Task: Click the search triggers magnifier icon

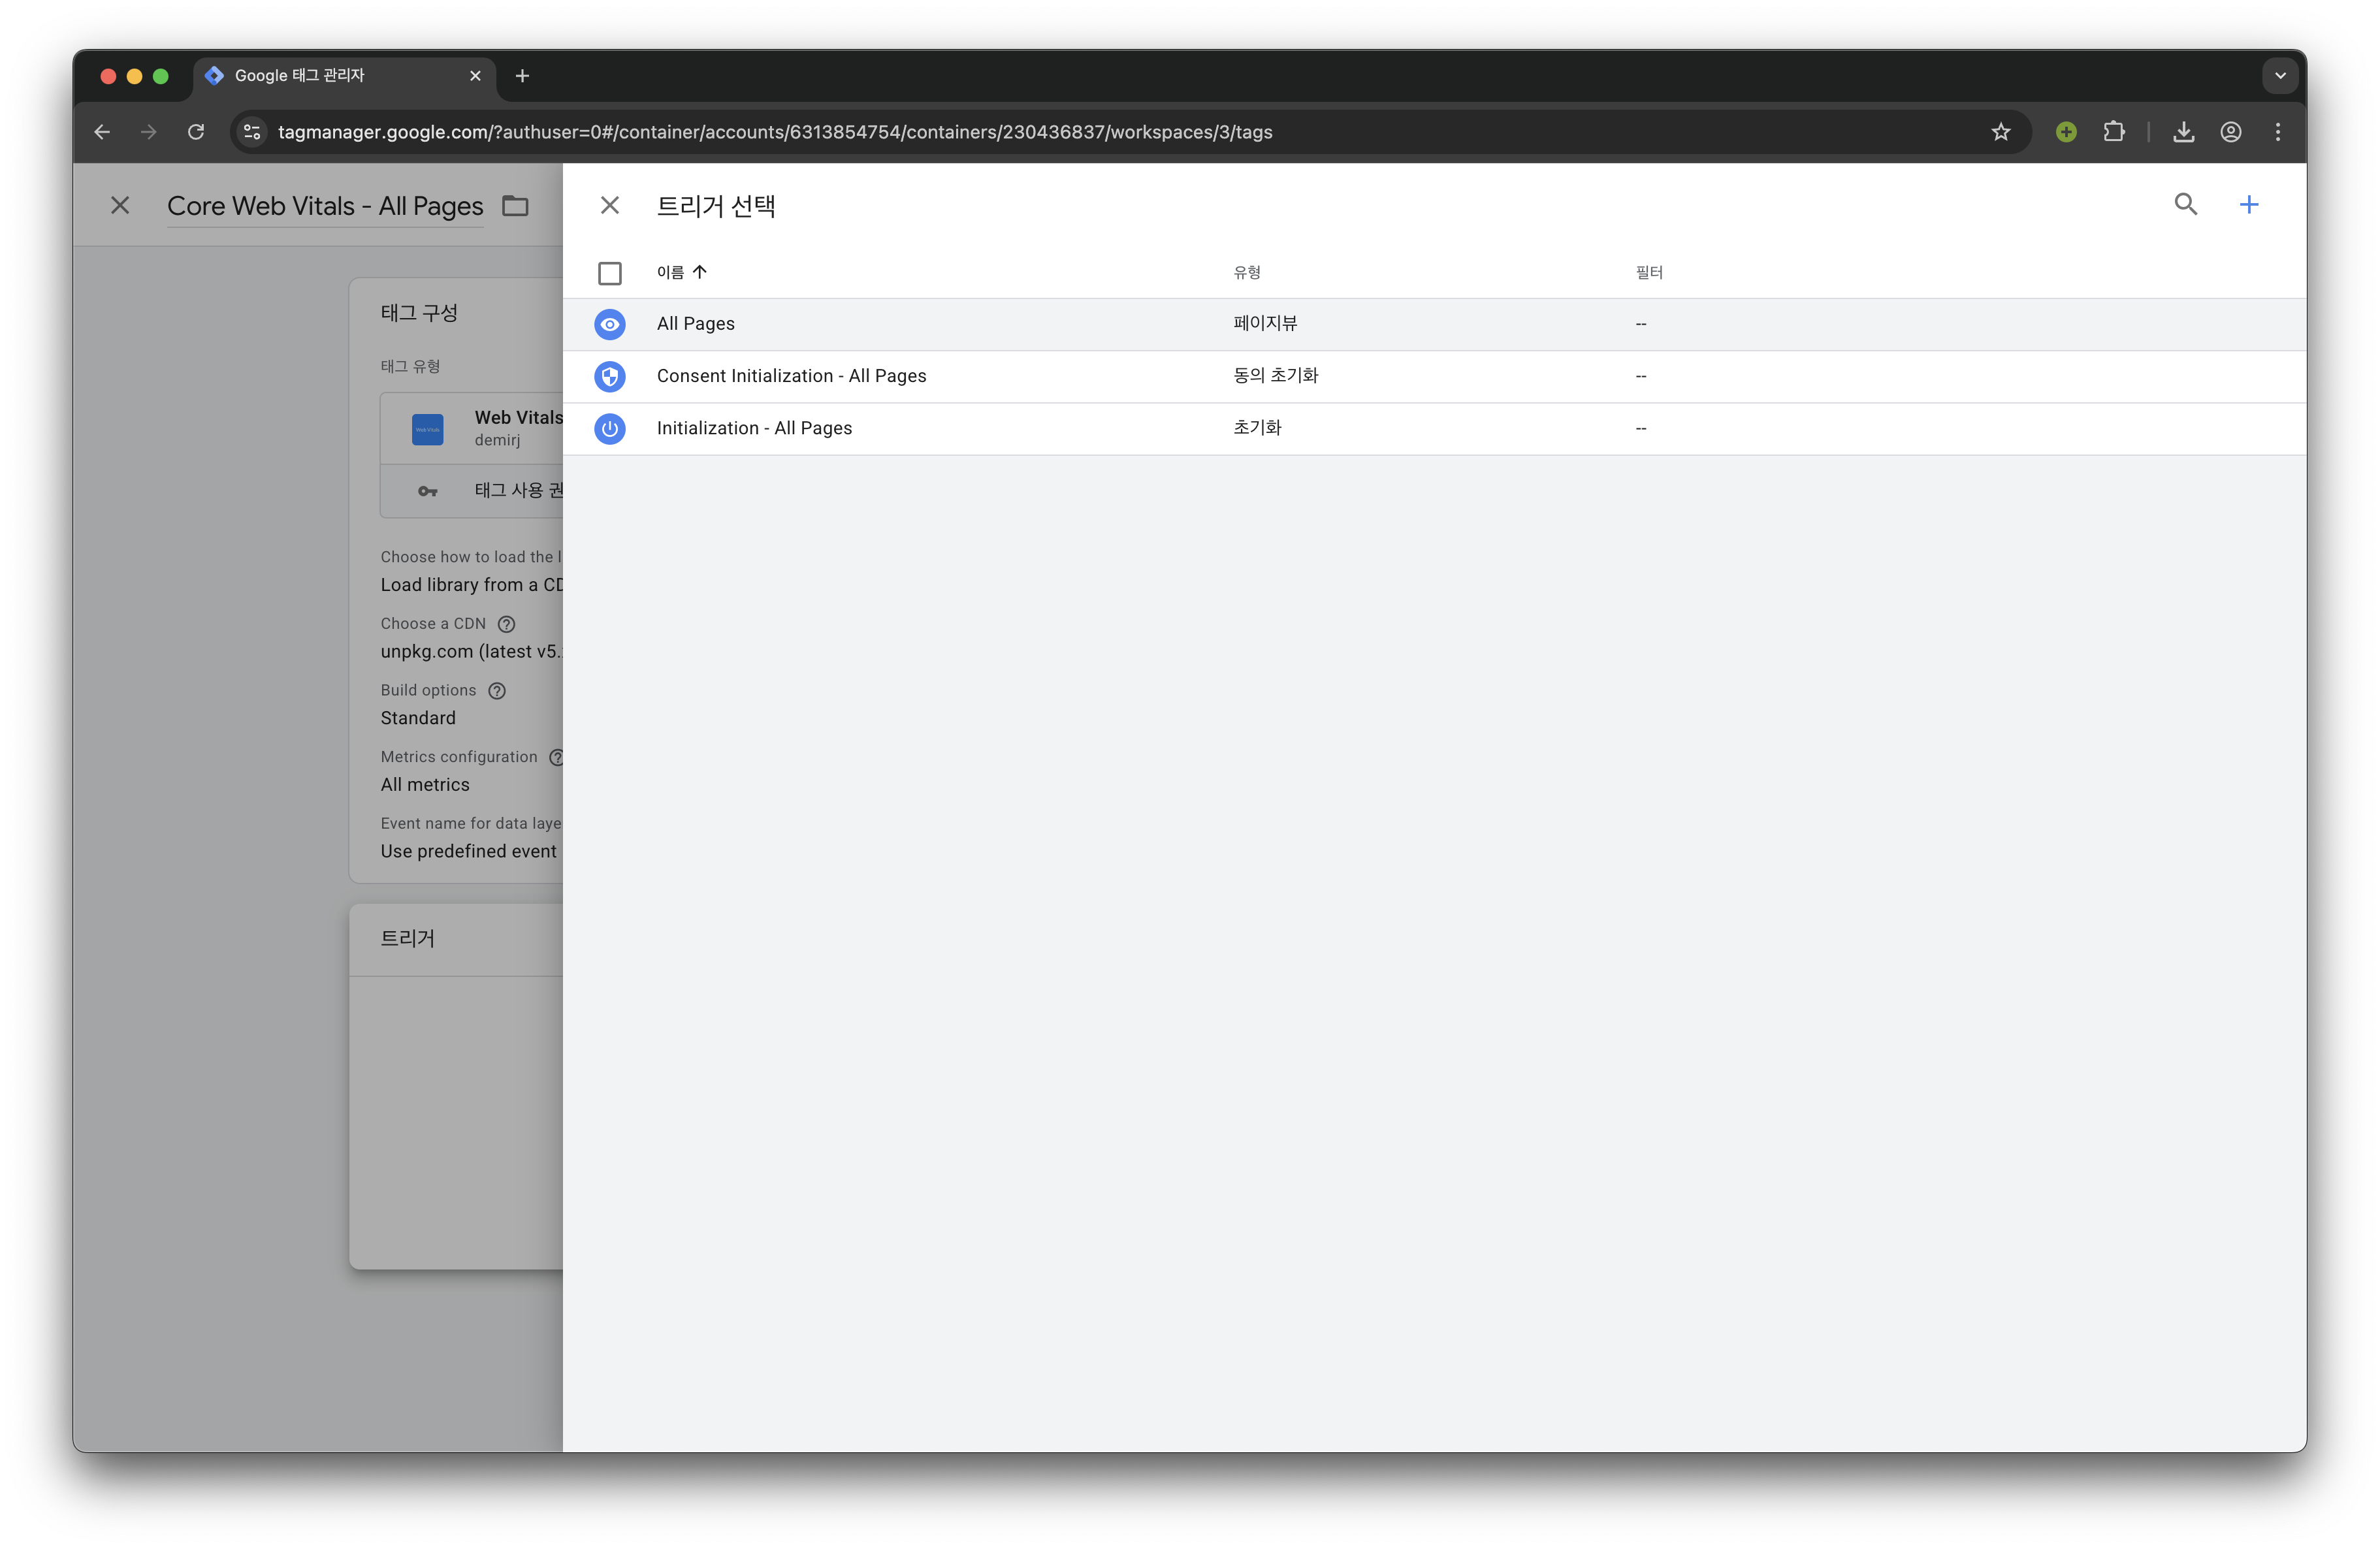Action: 2185,205
